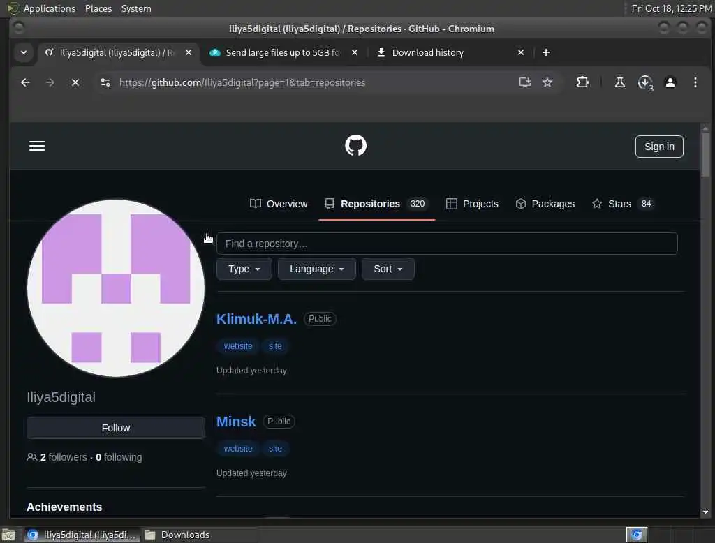Click the Sign in button

(659, 147)
